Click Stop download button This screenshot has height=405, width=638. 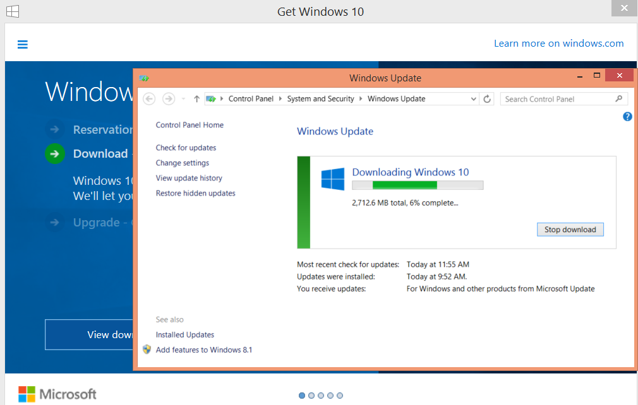[x=570, y=230]
